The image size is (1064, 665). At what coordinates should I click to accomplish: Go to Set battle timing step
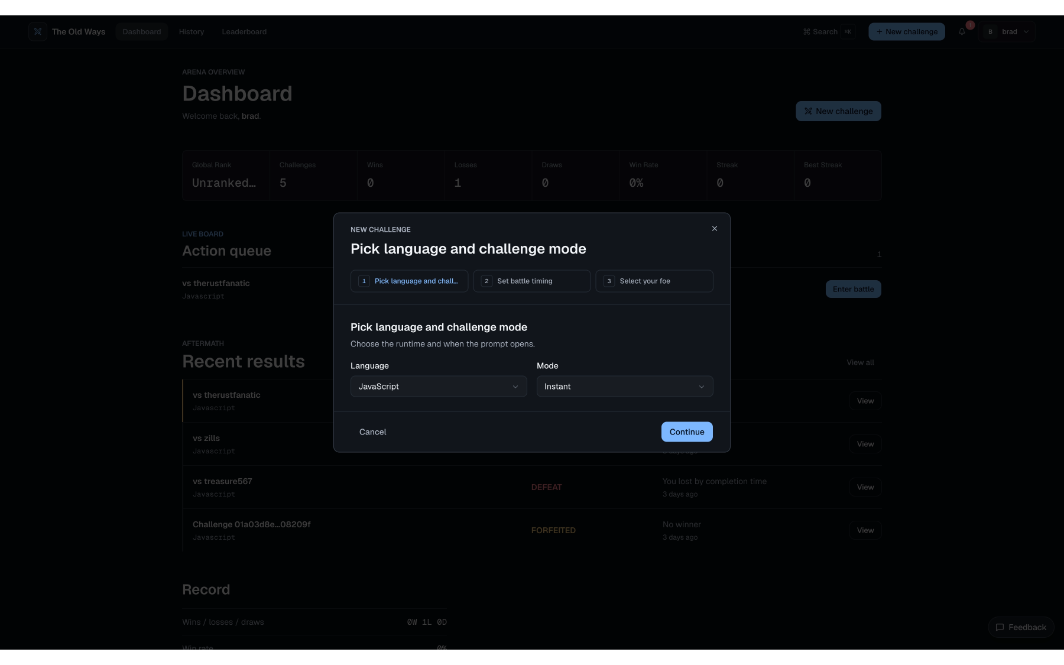pos(532,281)
